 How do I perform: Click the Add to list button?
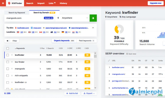[72, 93]
